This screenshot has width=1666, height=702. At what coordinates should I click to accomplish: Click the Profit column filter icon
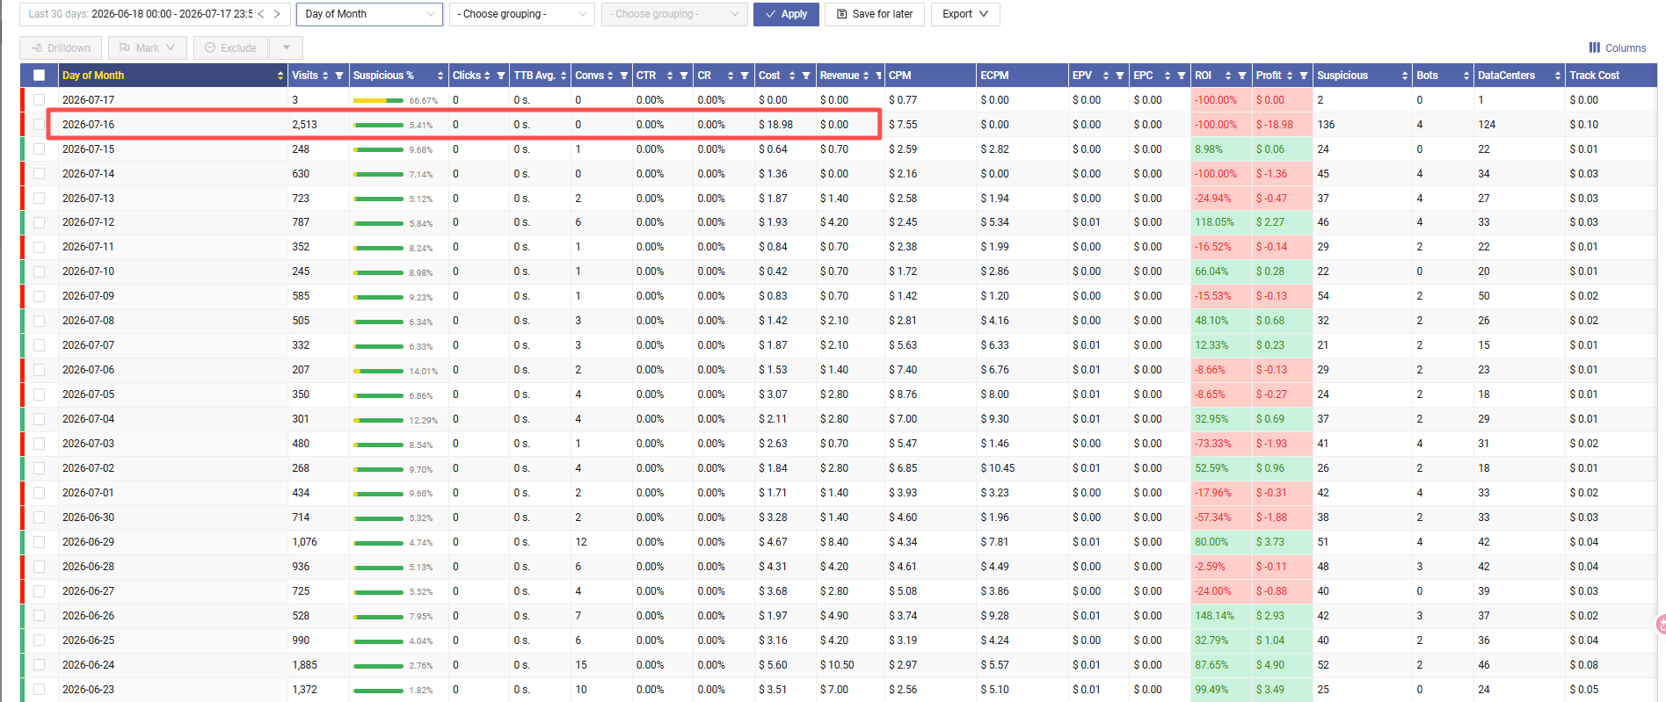tap(1304, 76)
